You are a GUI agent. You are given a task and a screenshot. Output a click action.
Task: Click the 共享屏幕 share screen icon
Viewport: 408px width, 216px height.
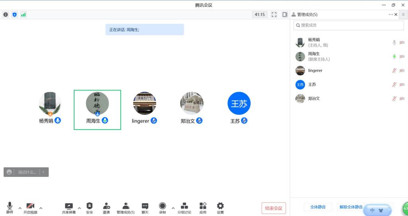coord(69,206)
